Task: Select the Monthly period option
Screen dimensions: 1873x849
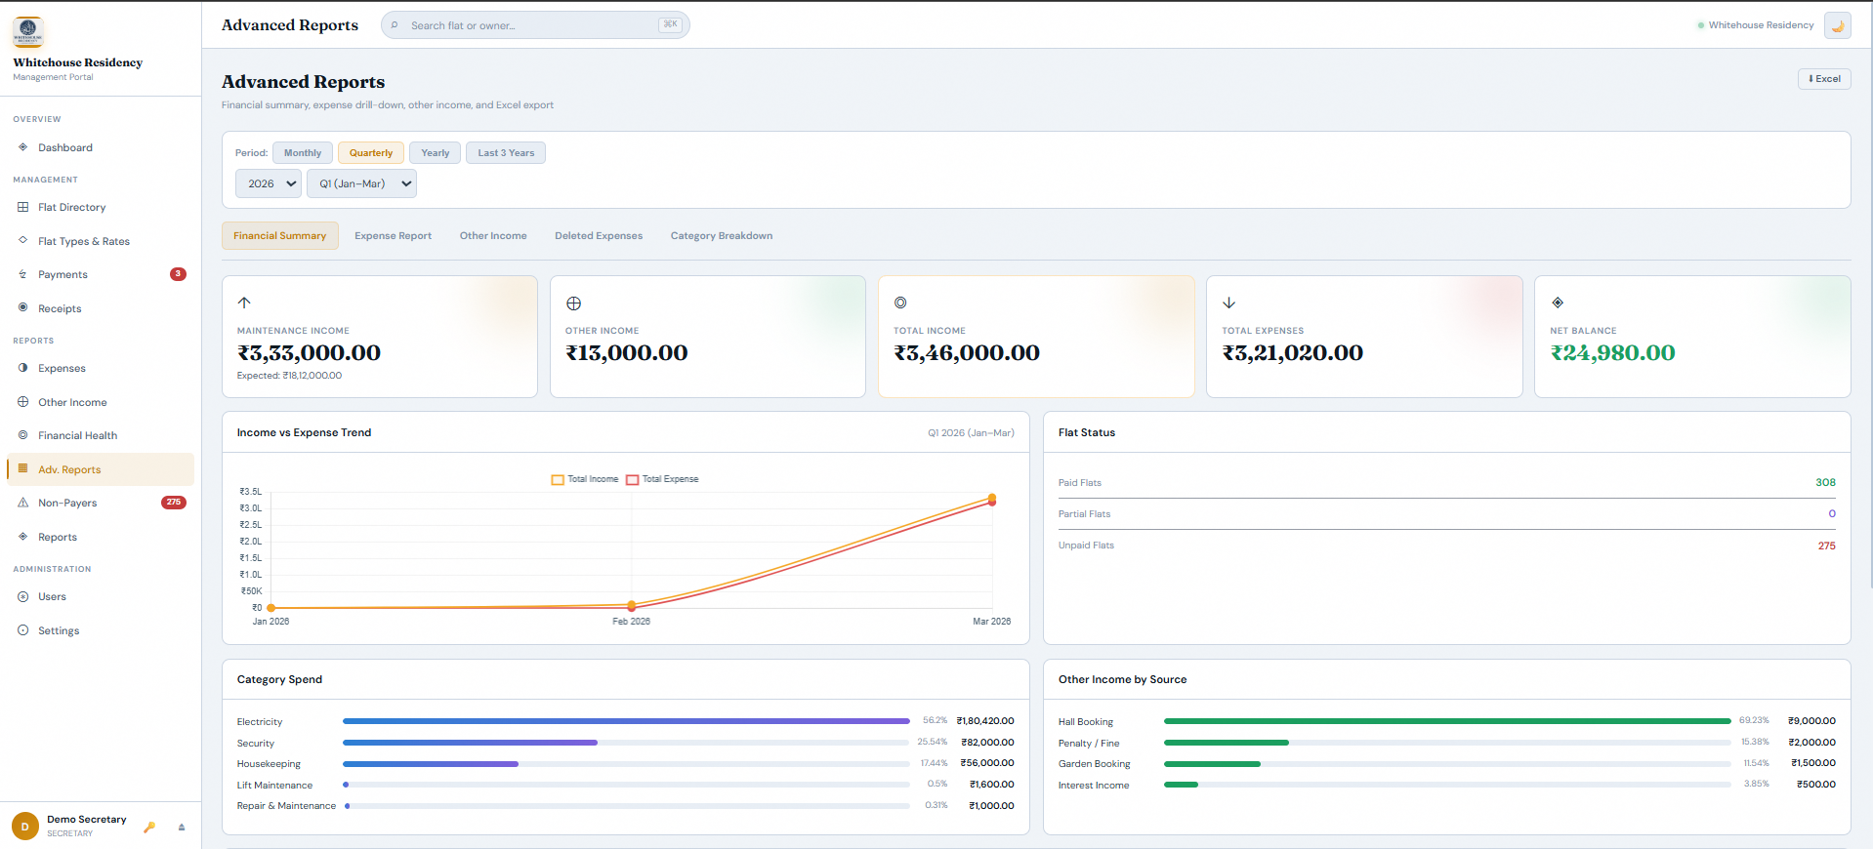Action: coord(302,153)
